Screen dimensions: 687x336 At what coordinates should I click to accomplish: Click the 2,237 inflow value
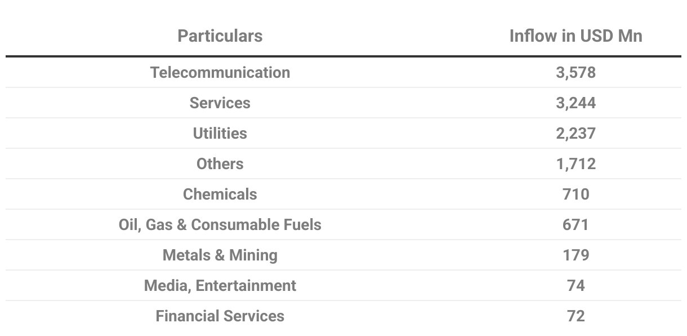tap(576, 133)
